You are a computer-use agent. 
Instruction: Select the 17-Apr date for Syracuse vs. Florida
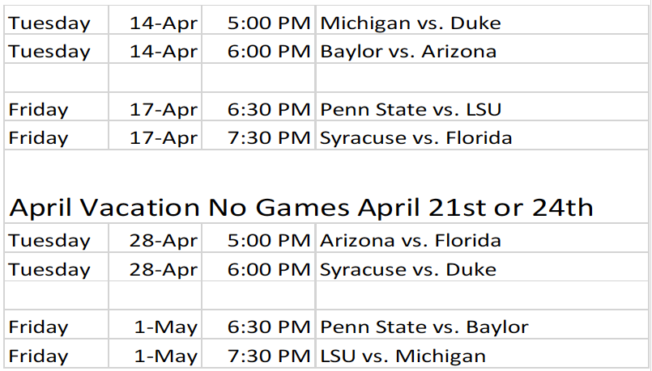click(x=164, y=138)
